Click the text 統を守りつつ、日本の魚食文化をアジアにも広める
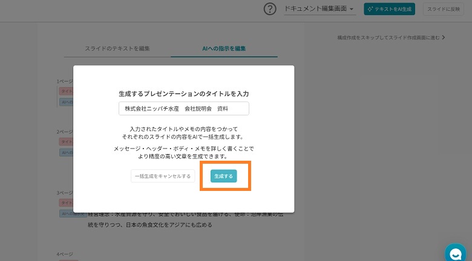The width and height of the screenshot is (472, 261). point(150,225)
